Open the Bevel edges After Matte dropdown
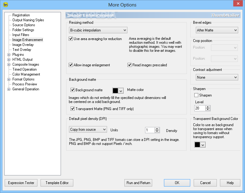Image resolution: width=245 pixels, height=193 pixels. (x=217, y=30)
